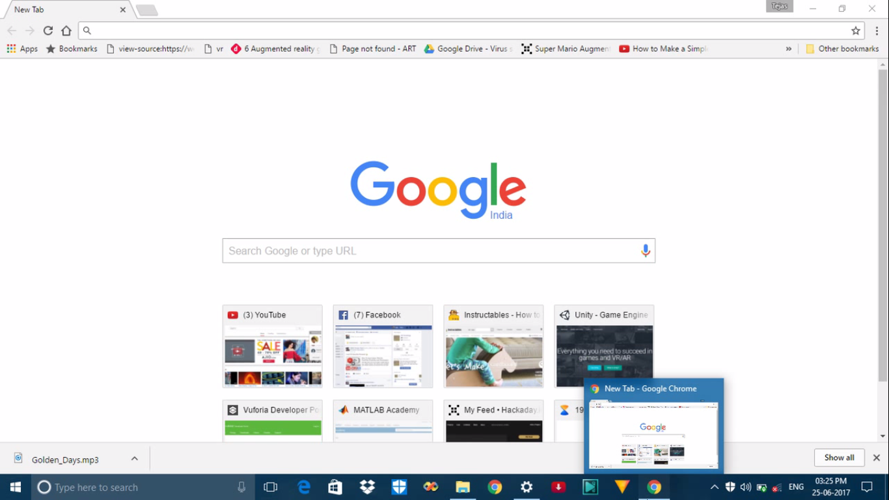Screen dimensions: 889x500
Task: Open the teal video app on taskbar
Action: click(x=590, y=487)
